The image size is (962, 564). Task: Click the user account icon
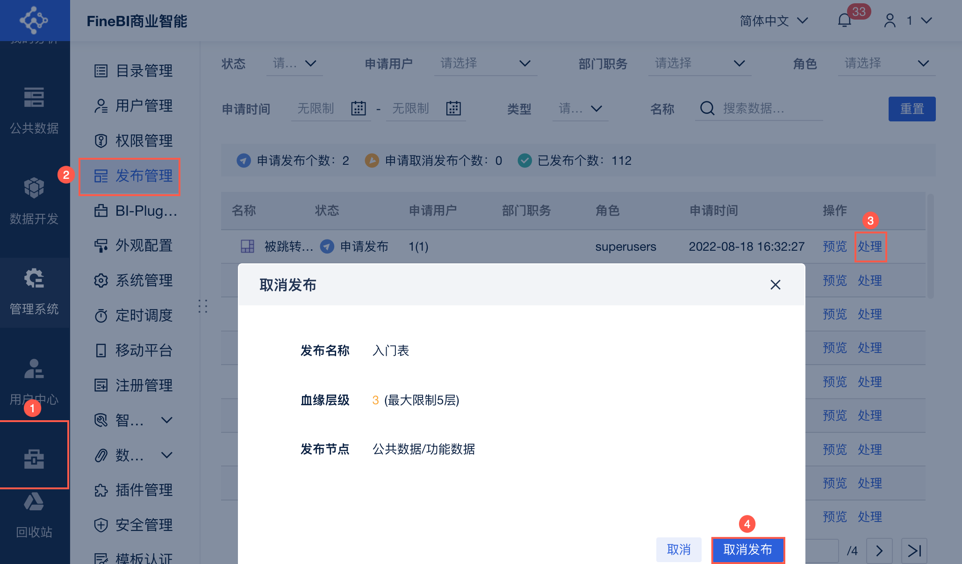coord(890,21)
